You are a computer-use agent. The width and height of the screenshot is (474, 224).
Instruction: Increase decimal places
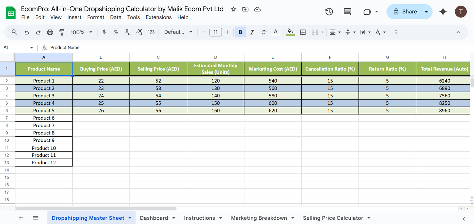point(139,32)
